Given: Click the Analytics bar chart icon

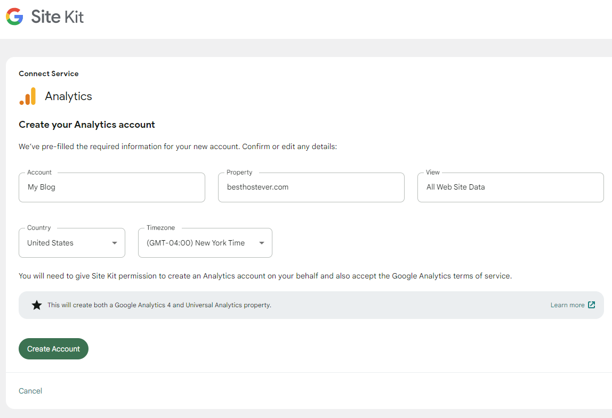Looking at the screenshot, I should tap(28, 96).
